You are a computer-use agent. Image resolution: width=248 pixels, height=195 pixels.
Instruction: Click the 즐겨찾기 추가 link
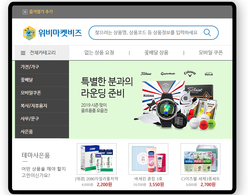pyautogui.click(x=41, y=12)
